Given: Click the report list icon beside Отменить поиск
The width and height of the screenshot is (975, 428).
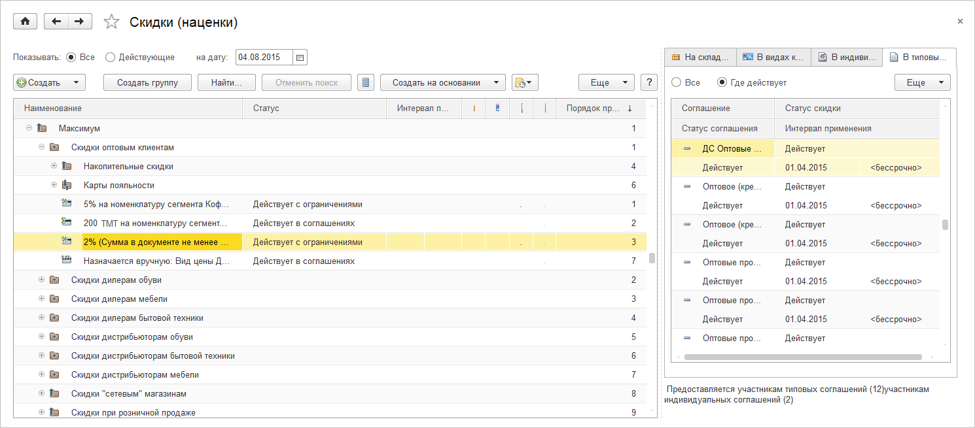Looking at the screenshot, I should (366, 83).
